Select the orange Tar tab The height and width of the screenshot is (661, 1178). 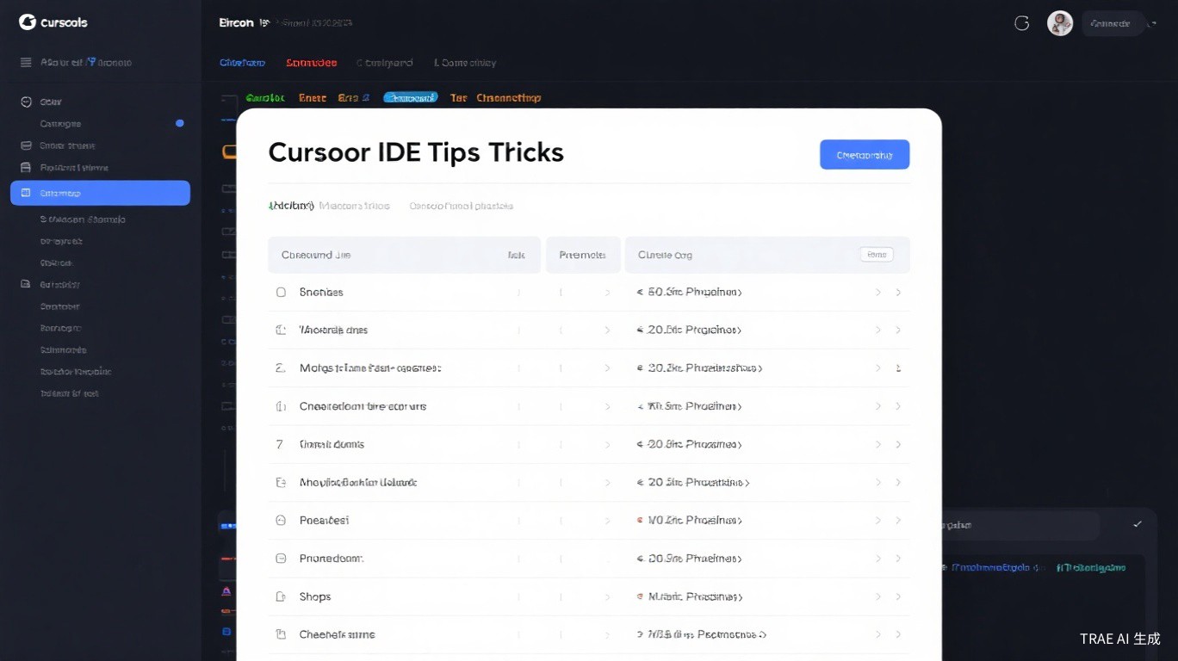click(x=458, y=98)
